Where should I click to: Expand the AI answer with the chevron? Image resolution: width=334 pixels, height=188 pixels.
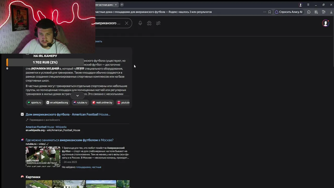pyautogui.click(x=77, y=96)
